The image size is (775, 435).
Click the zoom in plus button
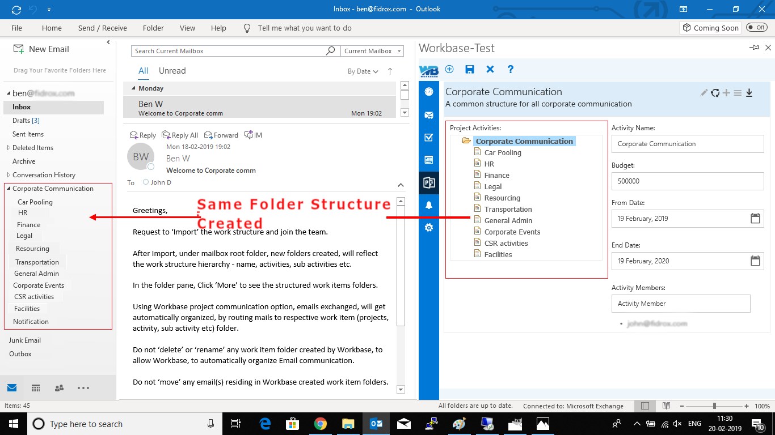point(746,406)
